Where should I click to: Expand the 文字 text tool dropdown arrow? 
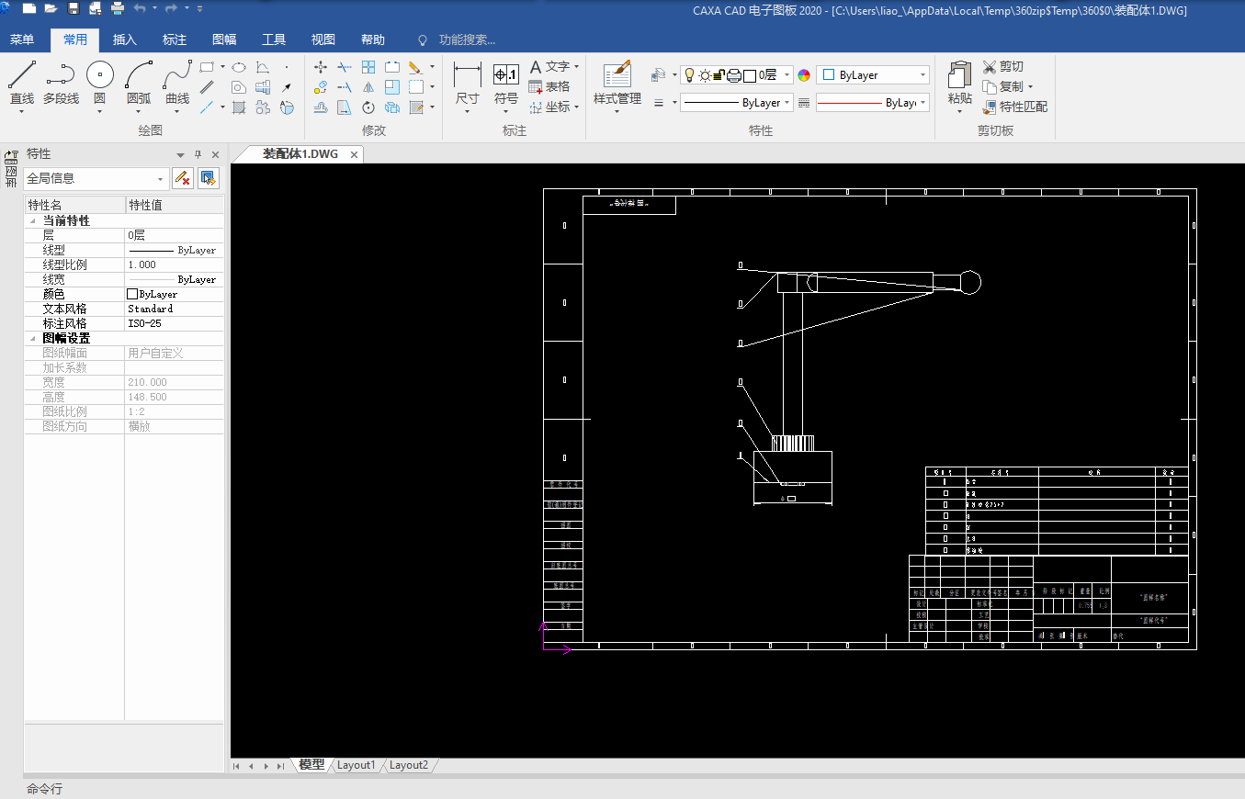(576, 67)
